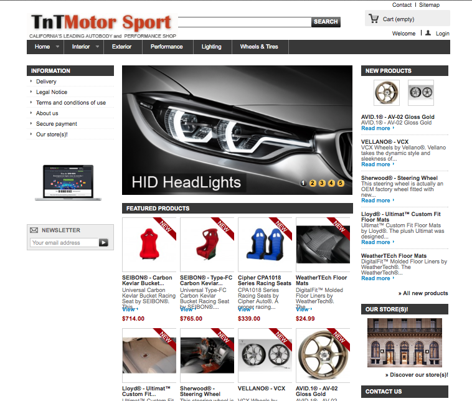Open the Exterior menu
The image size is (472, 401).
click(x=122, y=47)
